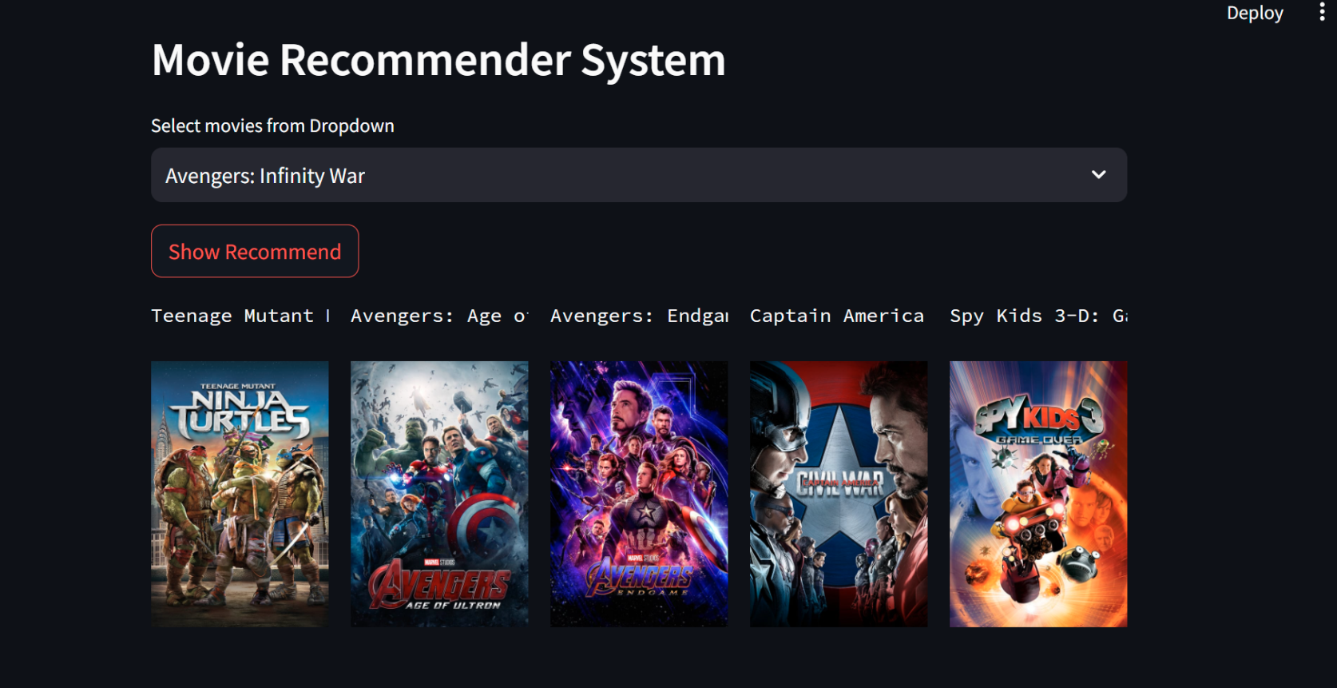
Task: Click the Civil War logo on poster
Action: pyautogui.click(x=839, y=483)
